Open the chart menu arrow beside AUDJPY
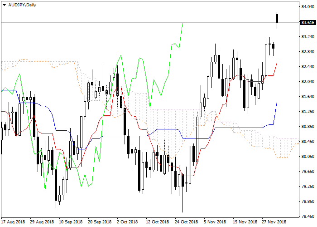The height and width of the screenshot is (227, 317). [x=4, y=5]
